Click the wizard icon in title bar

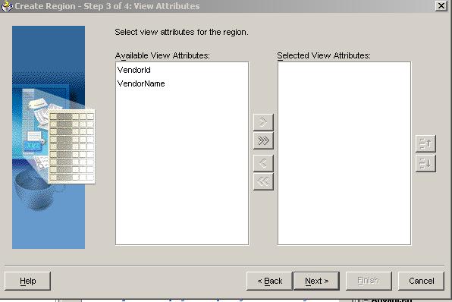(7, 6)
